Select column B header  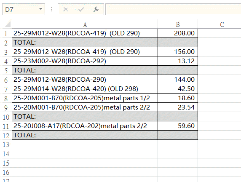coord(178,24)
